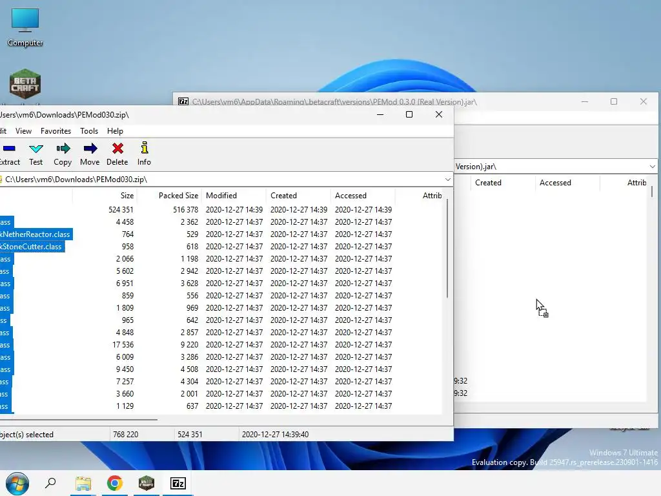Image resolution: width=661 pixels, height=496 pixels.
Task: Open the BetaCraft desktop shortcut
Action: (25, 85)
